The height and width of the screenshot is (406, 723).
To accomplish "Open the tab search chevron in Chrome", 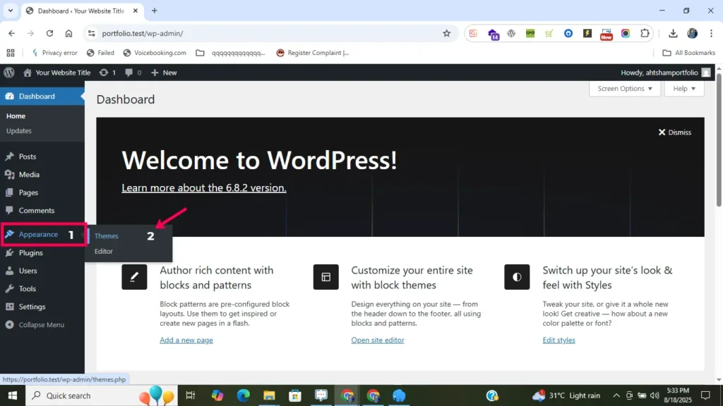I will 11,11.
